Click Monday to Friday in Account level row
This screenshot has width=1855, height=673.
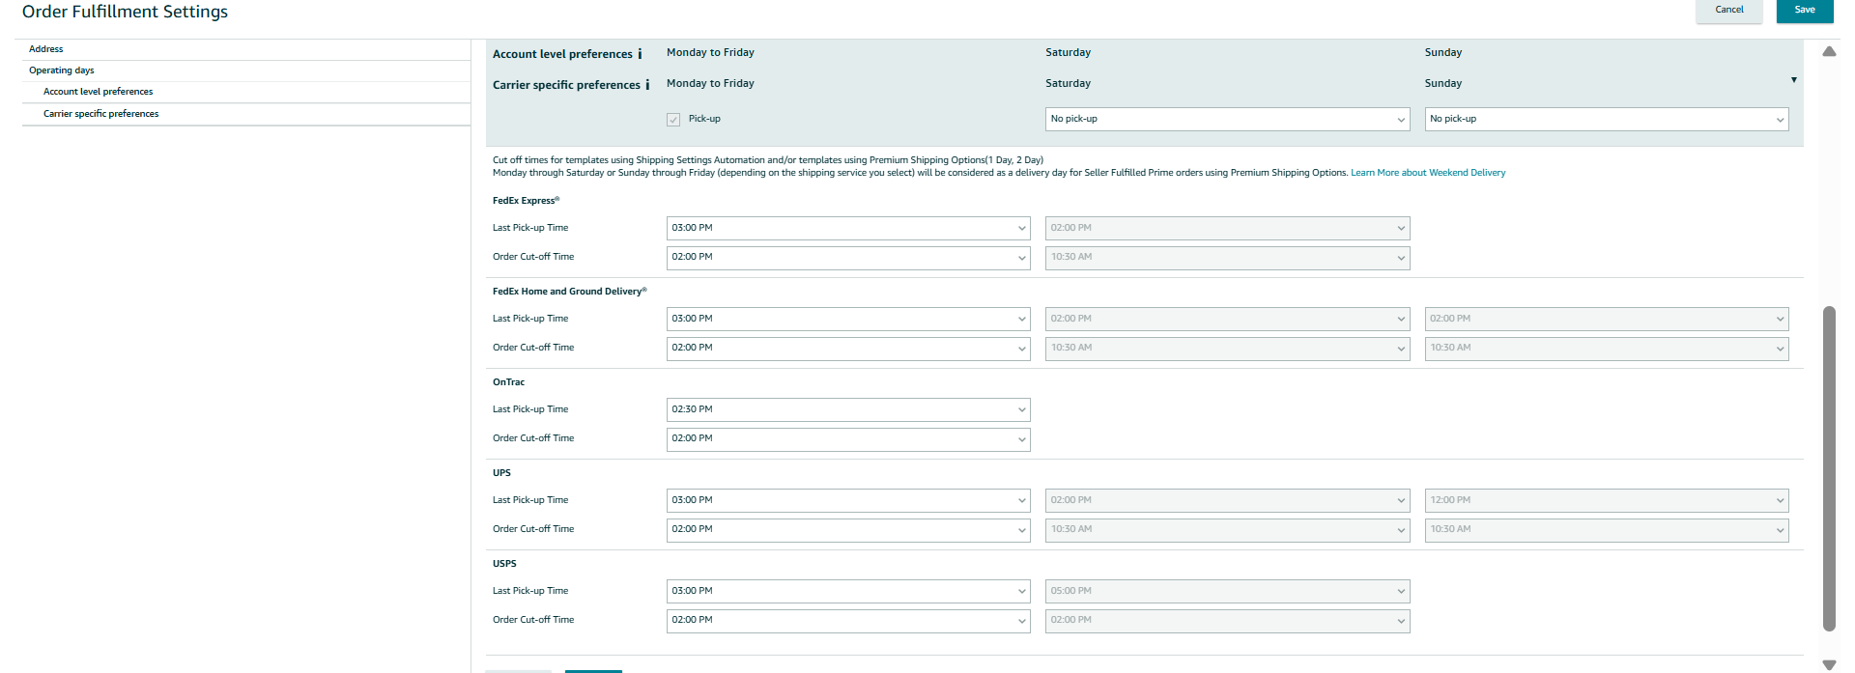[710, 53]
